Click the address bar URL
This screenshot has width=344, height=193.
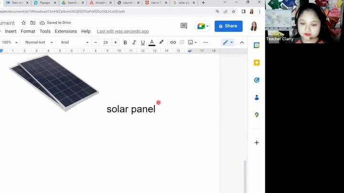click(x=63, y=11)
